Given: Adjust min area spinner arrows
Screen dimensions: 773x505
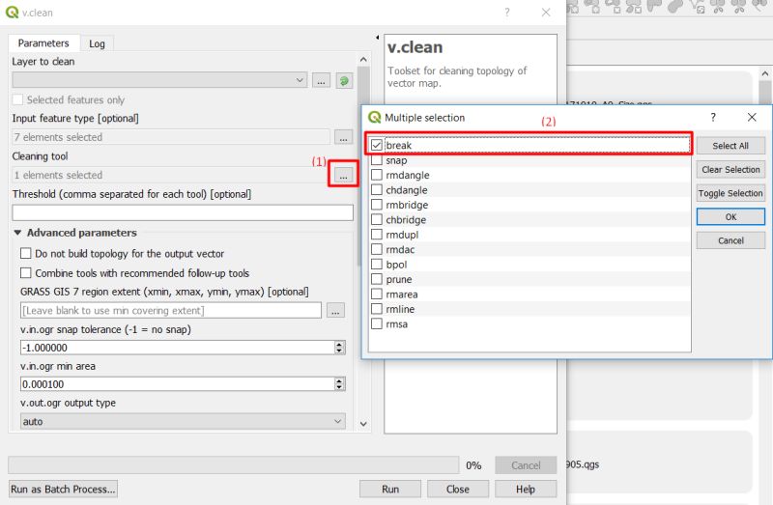Looking at the screenshot, I should click(339, 383).
